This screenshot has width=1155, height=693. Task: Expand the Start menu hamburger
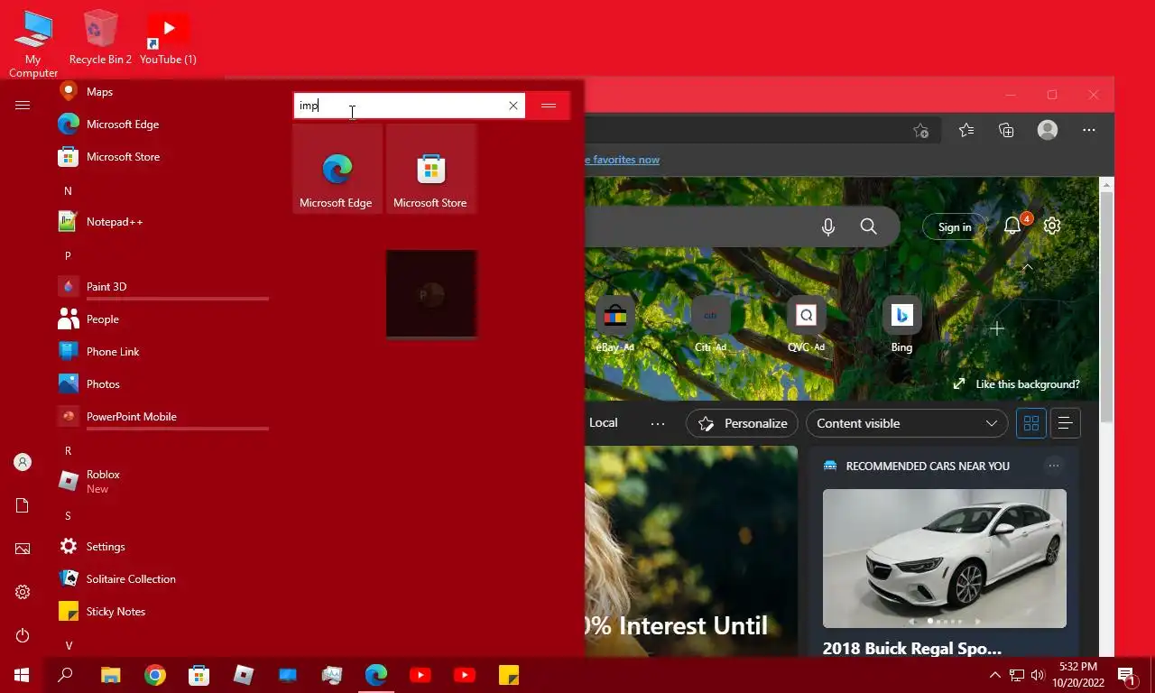click(x=23, y=106)
